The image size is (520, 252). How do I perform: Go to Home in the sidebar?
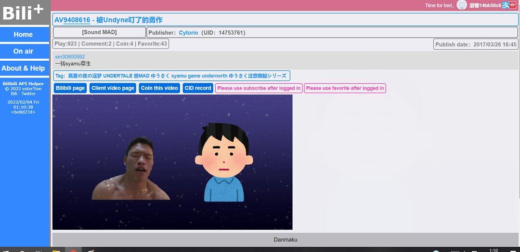(x=25, y=35)
